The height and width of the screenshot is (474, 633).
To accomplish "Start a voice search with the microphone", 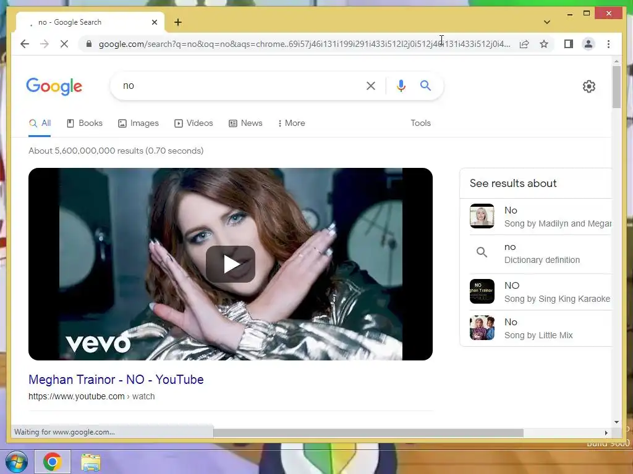I will (x=401, y=85).
